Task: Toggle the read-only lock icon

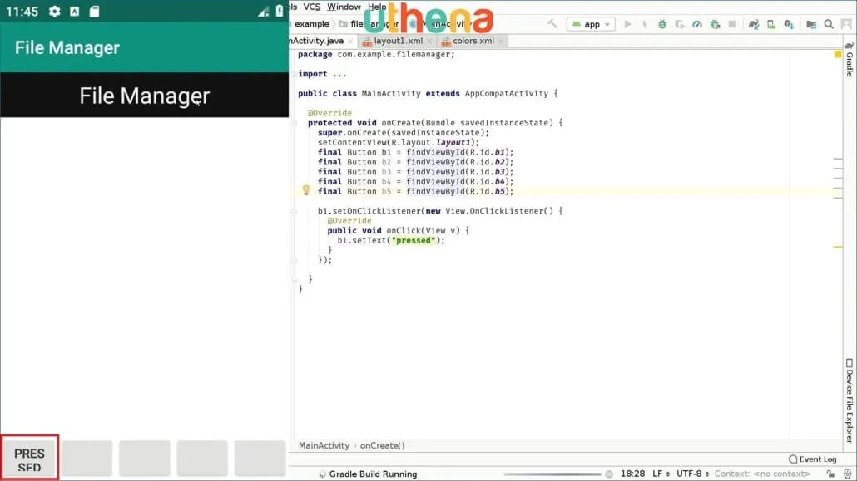Action: [830, 474]
